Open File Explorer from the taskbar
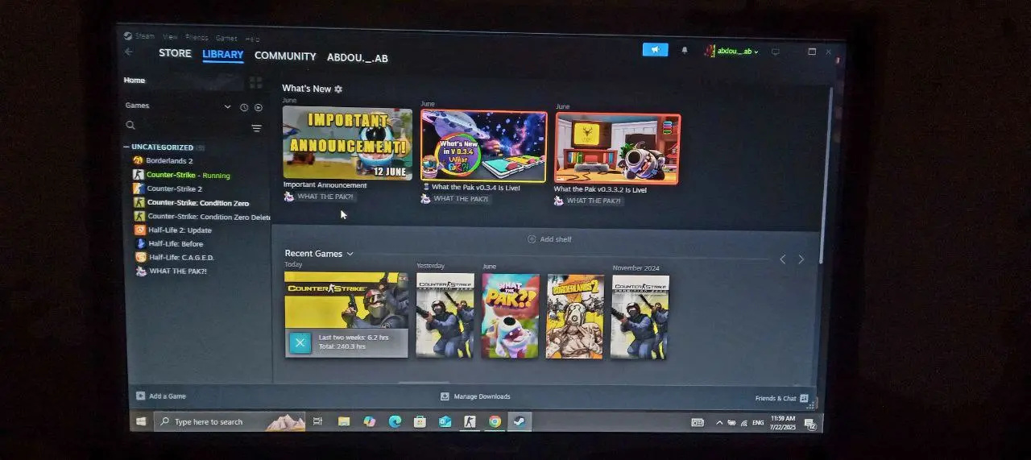 [344, 422]
